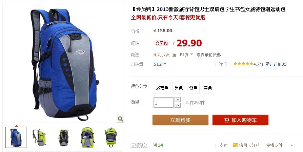Viewport: 303px width, 152px height.
Task: Click the 会员购 promotion tag
Action: pos(162,43)
